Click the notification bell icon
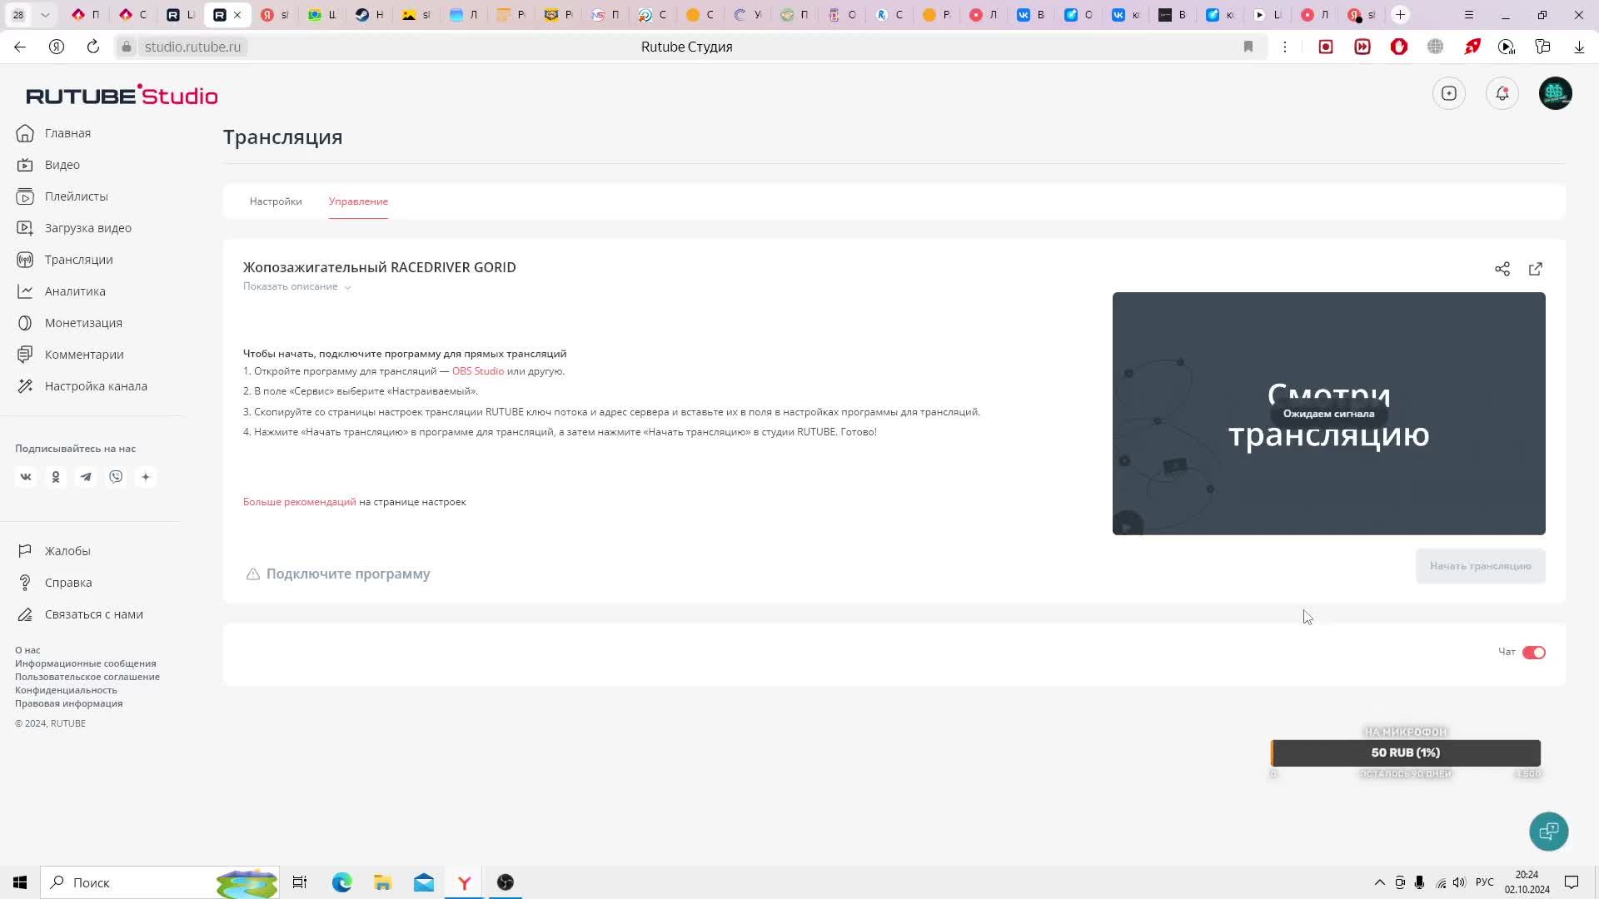This screenshot has height=899, width=1599. click(x=1502, y=93)
